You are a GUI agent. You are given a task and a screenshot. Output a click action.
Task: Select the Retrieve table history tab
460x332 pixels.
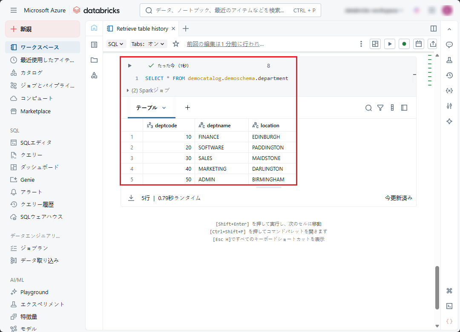point(142,29)
